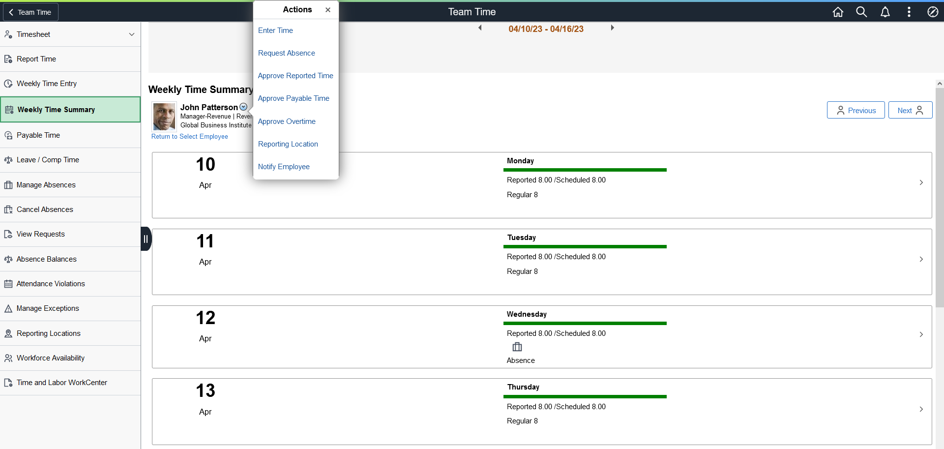The image size is (944, 449).
Task: Select Enter Time in Actions menu
Action: 275,30
